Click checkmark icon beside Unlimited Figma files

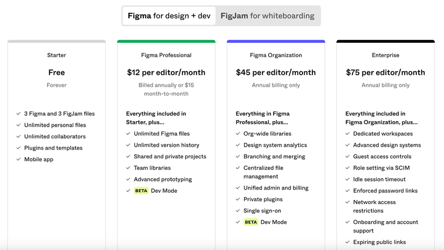(x=128, y=134)
